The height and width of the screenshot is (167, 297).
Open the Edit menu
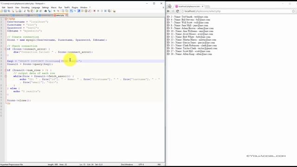[3, 7]
